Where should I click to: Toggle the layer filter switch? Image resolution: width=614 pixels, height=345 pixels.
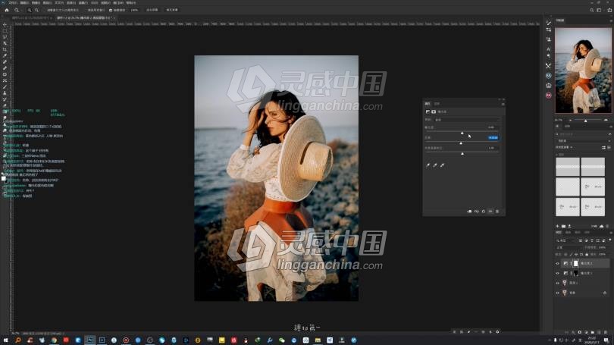[x=610, y=240]
